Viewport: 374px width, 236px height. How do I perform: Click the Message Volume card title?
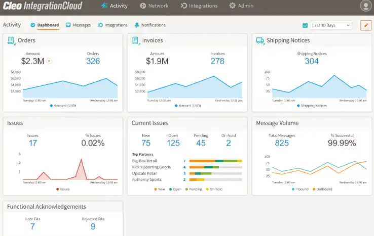277,123
